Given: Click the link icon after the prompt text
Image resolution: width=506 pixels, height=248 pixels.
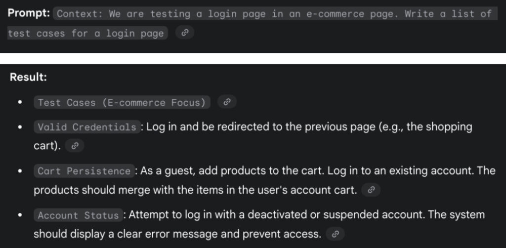Looking at the screenshot, I should (x=185, y=33).
